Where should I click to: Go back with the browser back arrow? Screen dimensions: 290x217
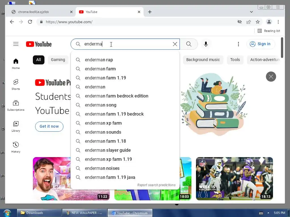click(x=12, y=22)
